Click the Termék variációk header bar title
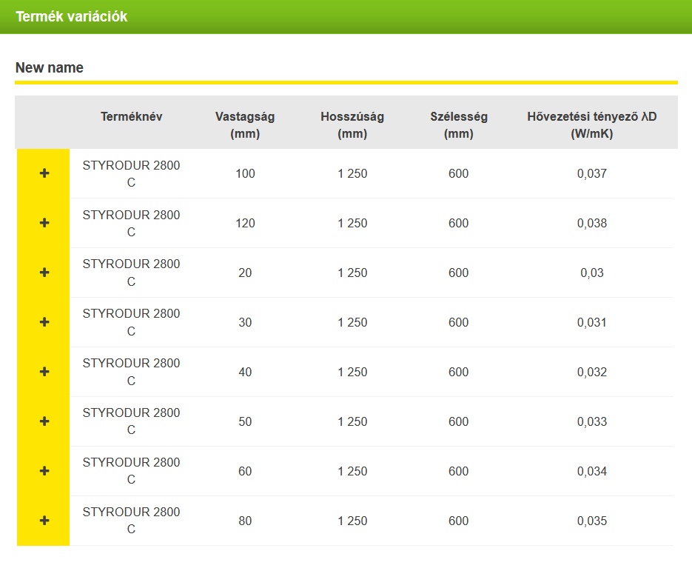 click(72, 16)
